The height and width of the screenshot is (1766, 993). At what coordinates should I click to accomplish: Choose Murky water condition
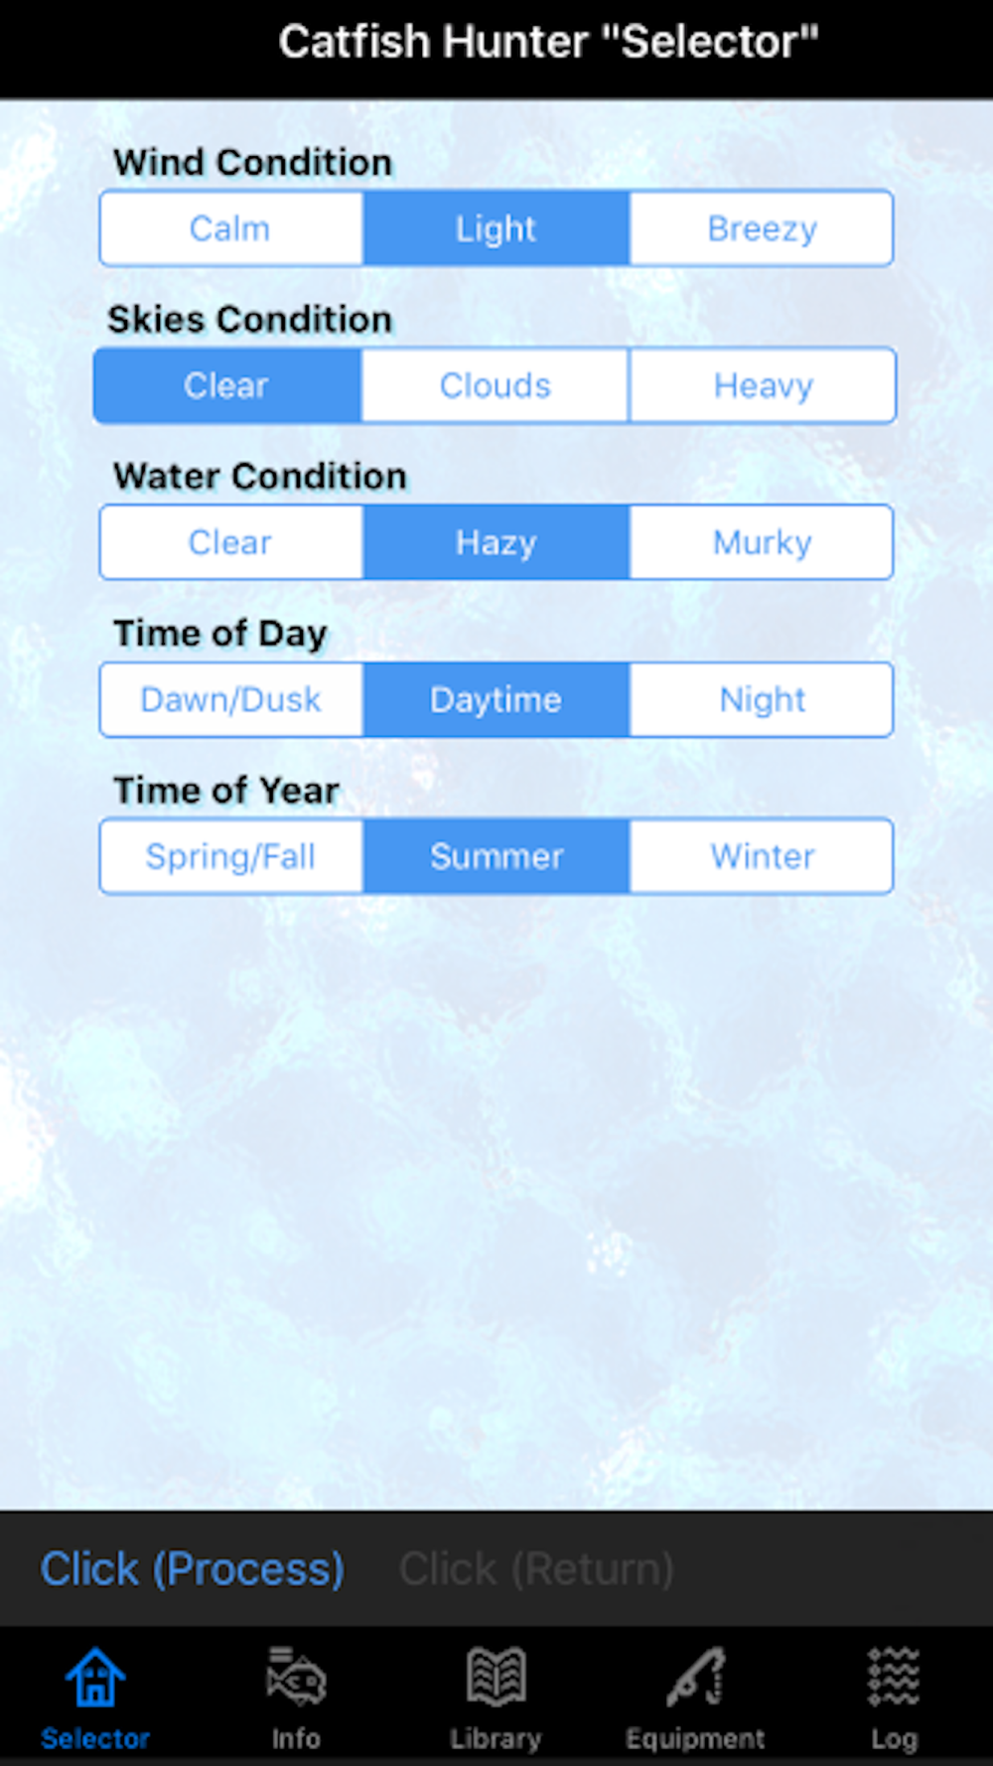[x=762, y=542]
